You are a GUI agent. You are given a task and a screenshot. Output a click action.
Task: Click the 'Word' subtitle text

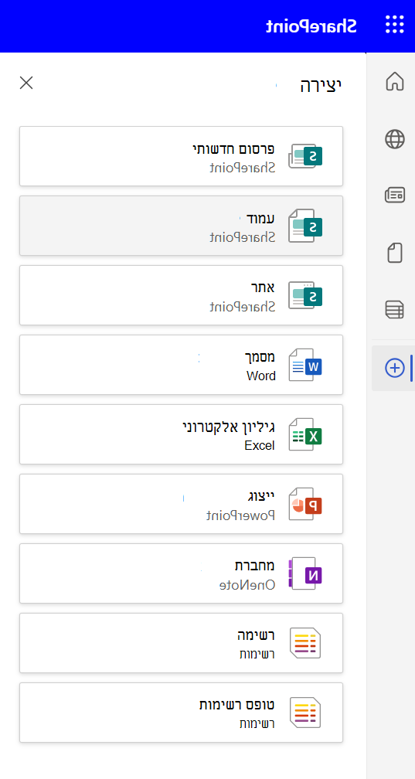point(261,376)
